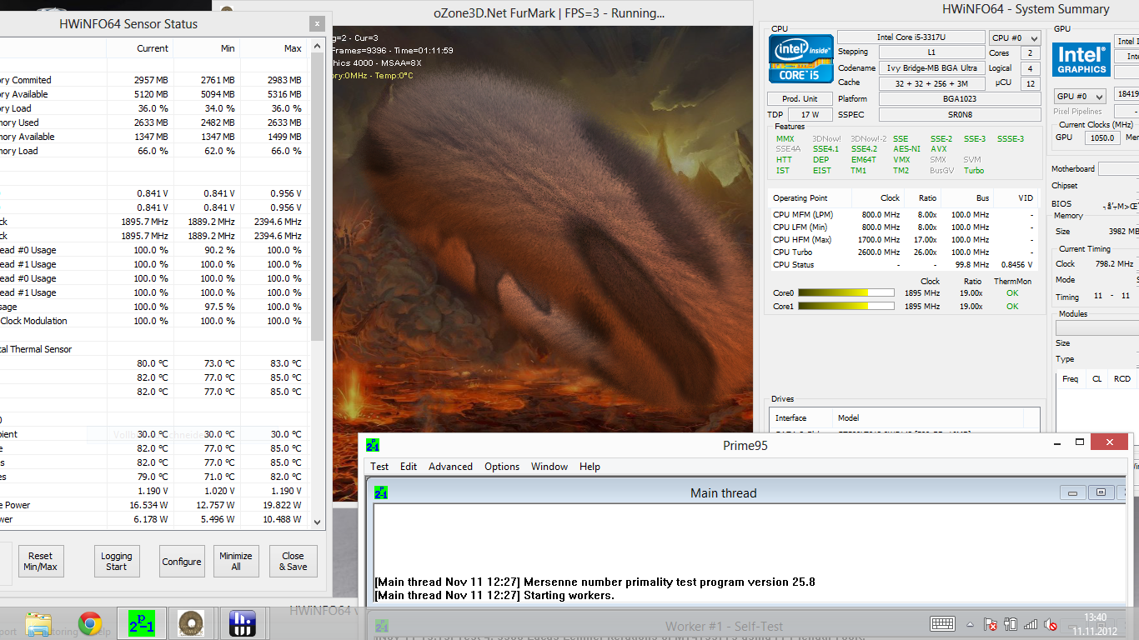Switch to Prime95 via its taskbar icon
Image resolution: width=1139 pixels, height=640 pixels.
click(141, 623)
